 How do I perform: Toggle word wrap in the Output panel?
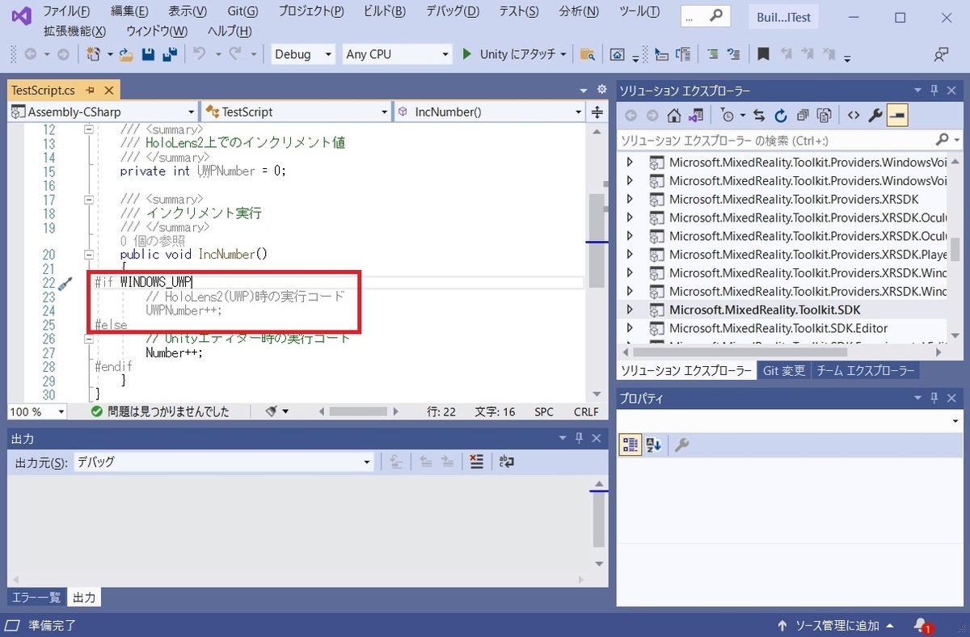coord(507,462)
